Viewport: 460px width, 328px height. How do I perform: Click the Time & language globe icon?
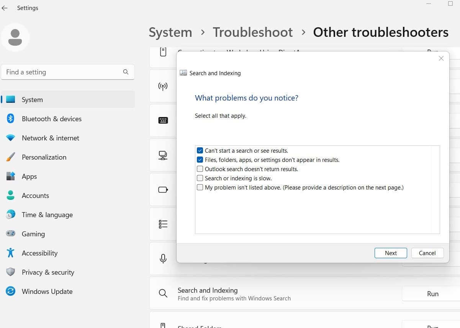point(11,214)
